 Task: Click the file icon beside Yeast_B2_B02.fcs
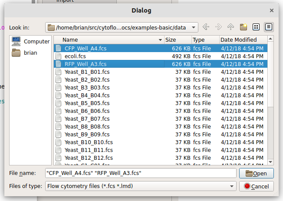[x=58, y=79]
